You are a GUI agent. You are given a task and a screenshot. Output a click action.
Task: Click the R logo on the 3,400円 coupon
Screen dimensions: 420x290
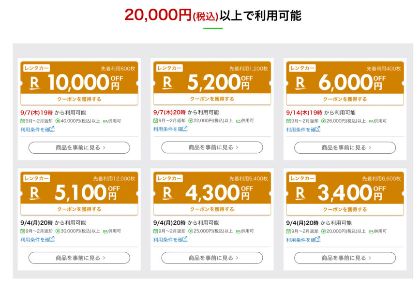(300, 193)
